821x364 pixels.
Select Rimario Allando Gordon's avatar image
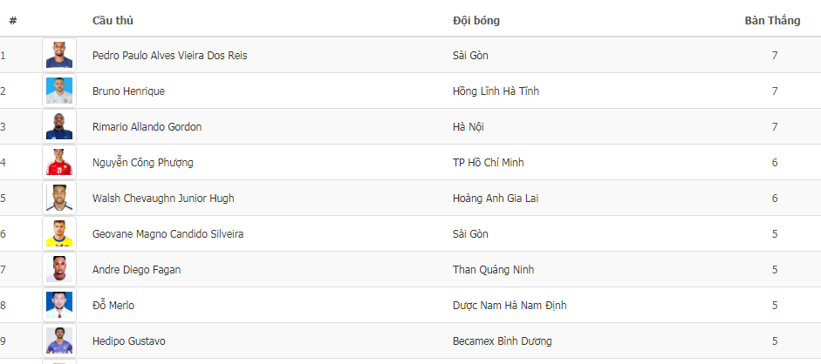pyautogui.click(x=59, y=126)
